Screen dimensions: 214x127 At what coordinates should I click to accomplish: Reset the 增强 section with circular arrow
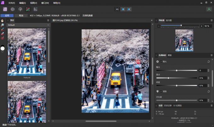pos(209,91)
